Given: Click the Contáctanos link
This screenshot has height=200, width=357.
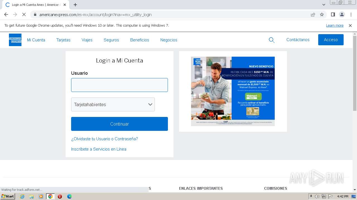Looking at the screenshot, I should pos(298,40).
